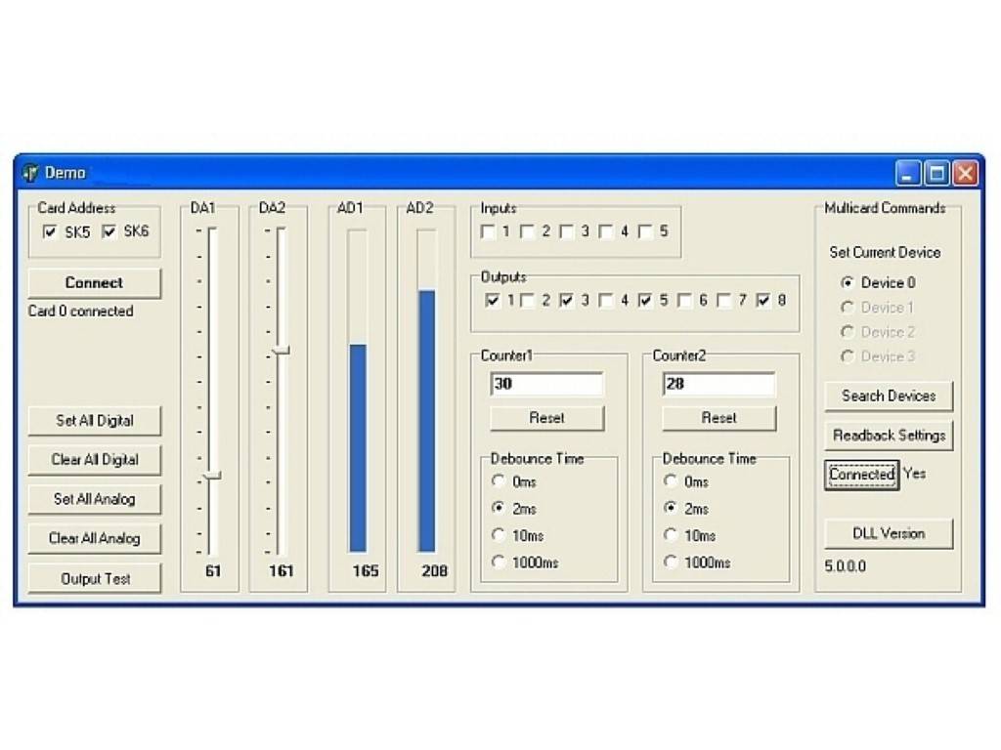Click Clear All Analog
This screenshot has height=750, width=1001.
94,538
